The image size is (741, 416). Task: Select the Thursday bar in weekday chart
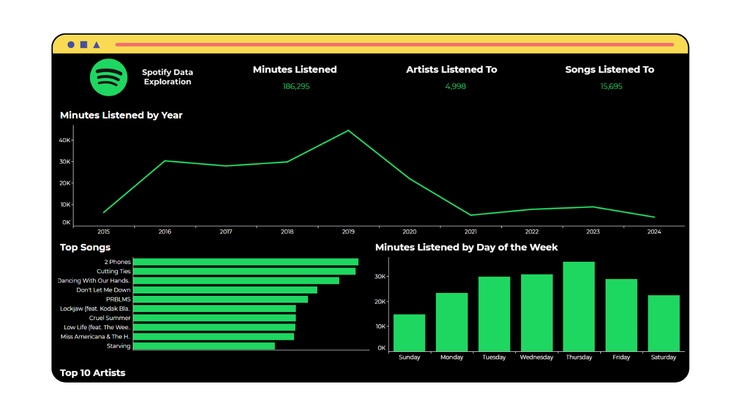click(579, 306)
